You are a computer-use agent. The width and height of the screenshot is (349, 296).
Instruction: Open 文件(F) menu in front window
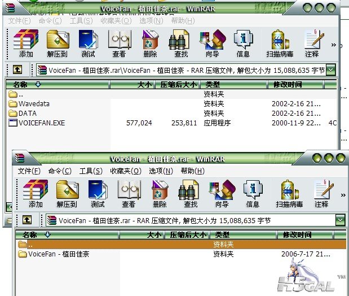(x=29, y=171)
